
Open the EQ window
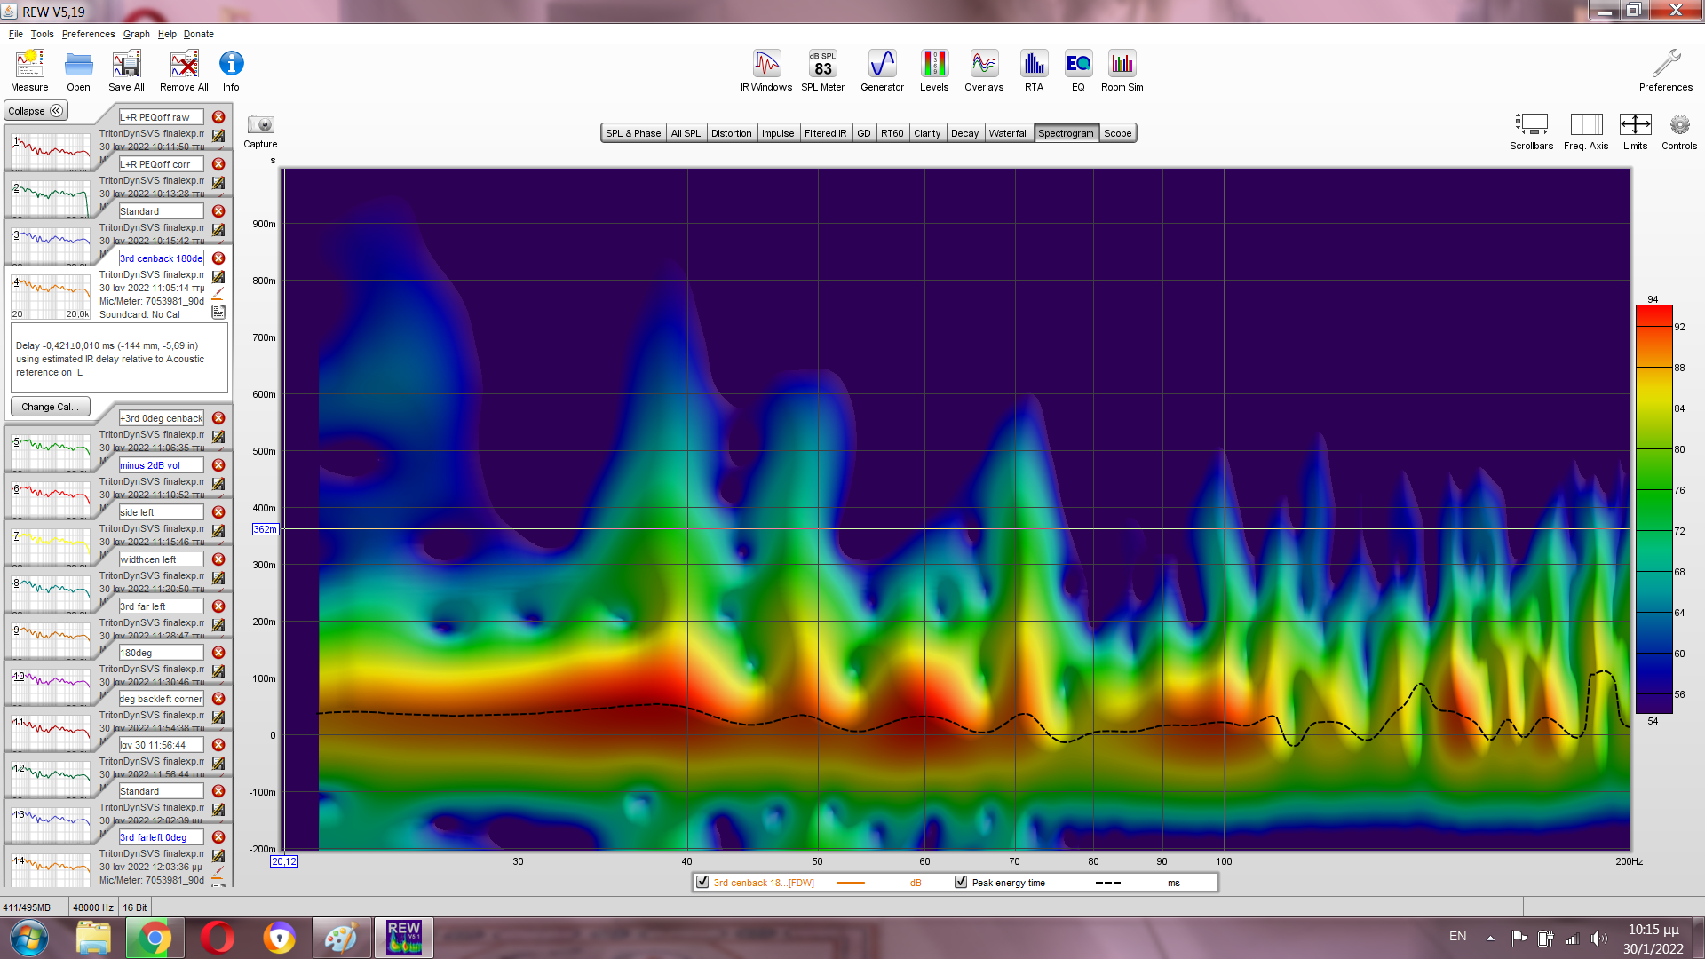coord(1078,71)
